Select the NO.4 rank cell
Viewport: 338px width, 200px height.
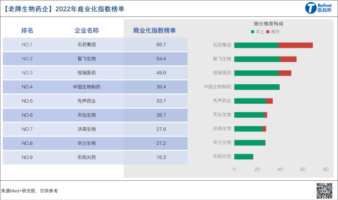pyautogui.click(x=27, y=87)
